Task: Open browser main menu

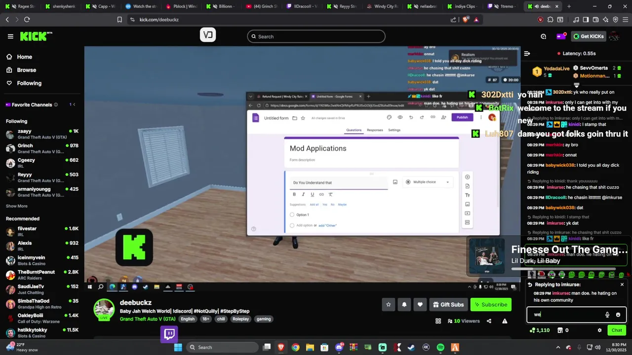Action: click(x=625, y=20)
